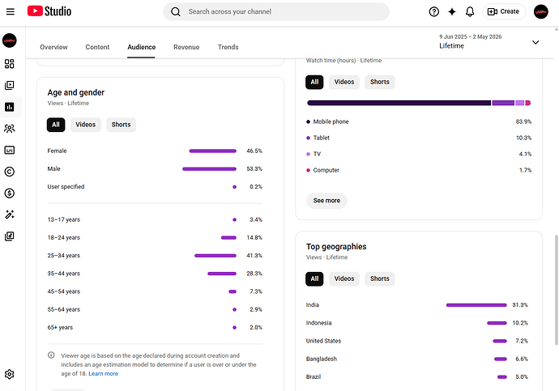This screenshot has width=559, height=391.
Task: Click the channel search field
Action: [x=276, y=12]
